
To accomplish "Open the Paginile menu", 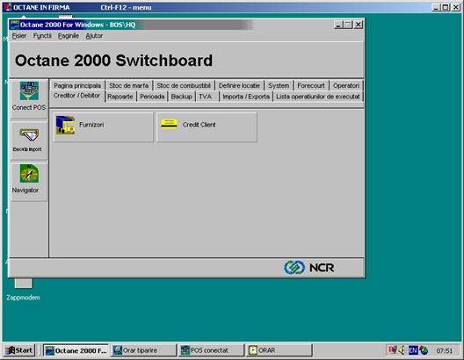I will 69,36.
